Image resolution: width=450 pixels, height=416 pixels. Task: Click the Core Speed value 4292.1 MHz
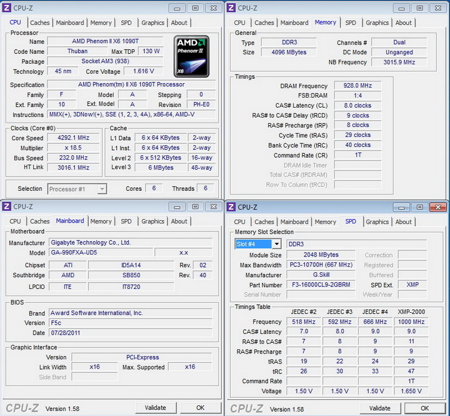click(x=74, y=138)
